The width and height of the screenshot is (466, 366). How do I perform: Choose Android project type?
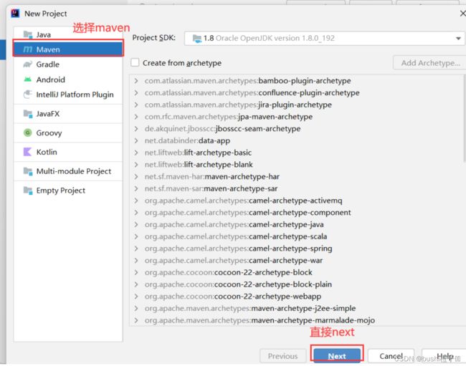pyautogui.click(x=68, y=80)
